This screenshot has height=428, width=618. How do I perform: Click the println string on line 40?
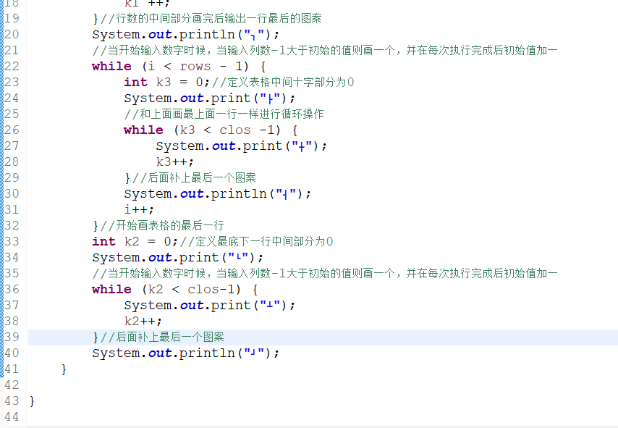click(x=253, y=353)
